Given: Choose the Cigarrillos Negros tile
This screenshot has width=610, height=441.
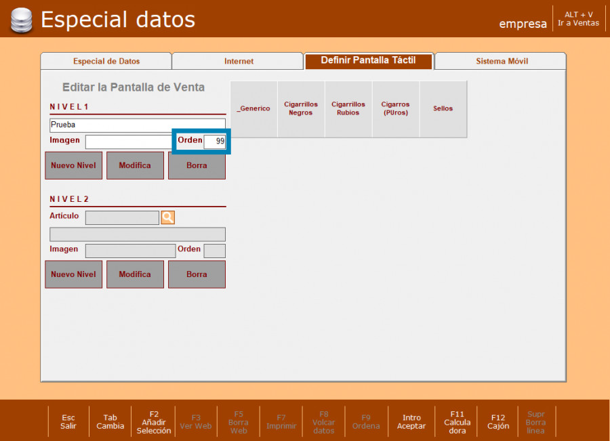Looking at the screenshot, I should pyautogui.click(x=301, y=109).
